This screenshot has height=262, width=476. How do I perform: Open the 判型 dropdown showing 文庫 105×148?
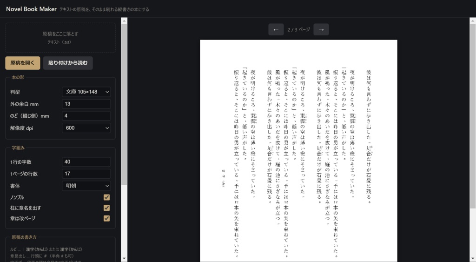[x=86, y=92]
